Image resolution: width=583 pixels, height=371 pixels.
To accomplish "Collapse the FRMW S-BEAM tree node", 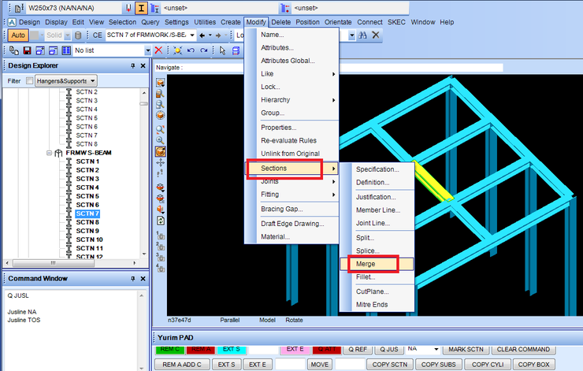I will [49, 153].
